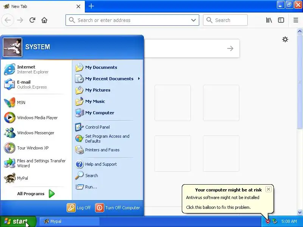Open Printers and Faxes
Screen dimensions: 303x227
tap(108, 150)
